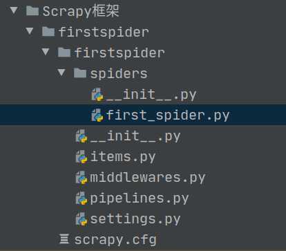
Task: Select first_spider.py in the project tree
Action: [143, 115]
